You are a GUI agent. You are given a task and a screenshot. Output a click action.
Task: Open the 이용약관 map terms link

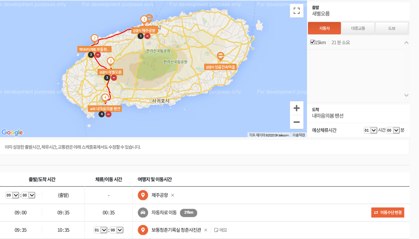[x=298, y=135]
